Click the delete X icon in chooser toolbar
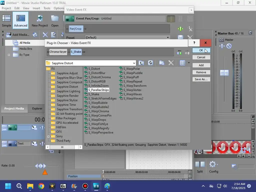This screenshot has height=192, width=256. [x=171, y=63]
